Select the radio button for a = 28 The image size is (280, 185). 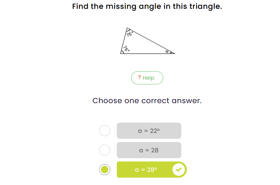(105, 150)
